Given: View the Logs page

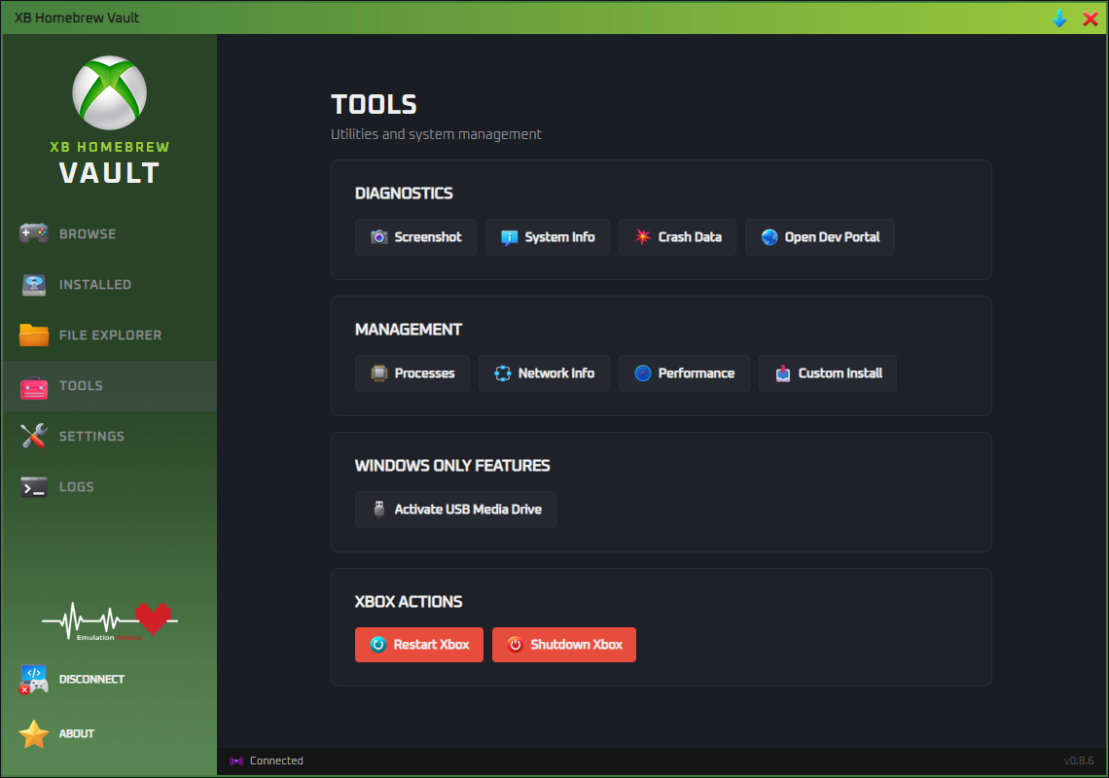Looking at the screenshot, I should point(110,486).
